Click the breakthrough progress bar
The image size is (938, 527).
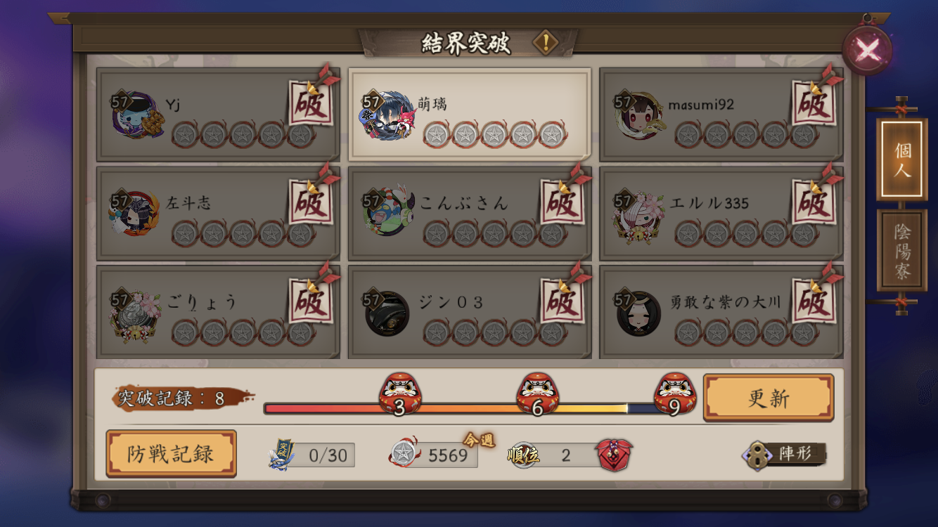[x=468, y=408]
